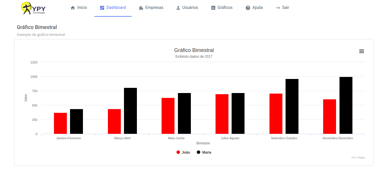386x176 pixels.
Task: Click the building icon beside Empresas
Action: pyautogui.click(x=141, y=8)
